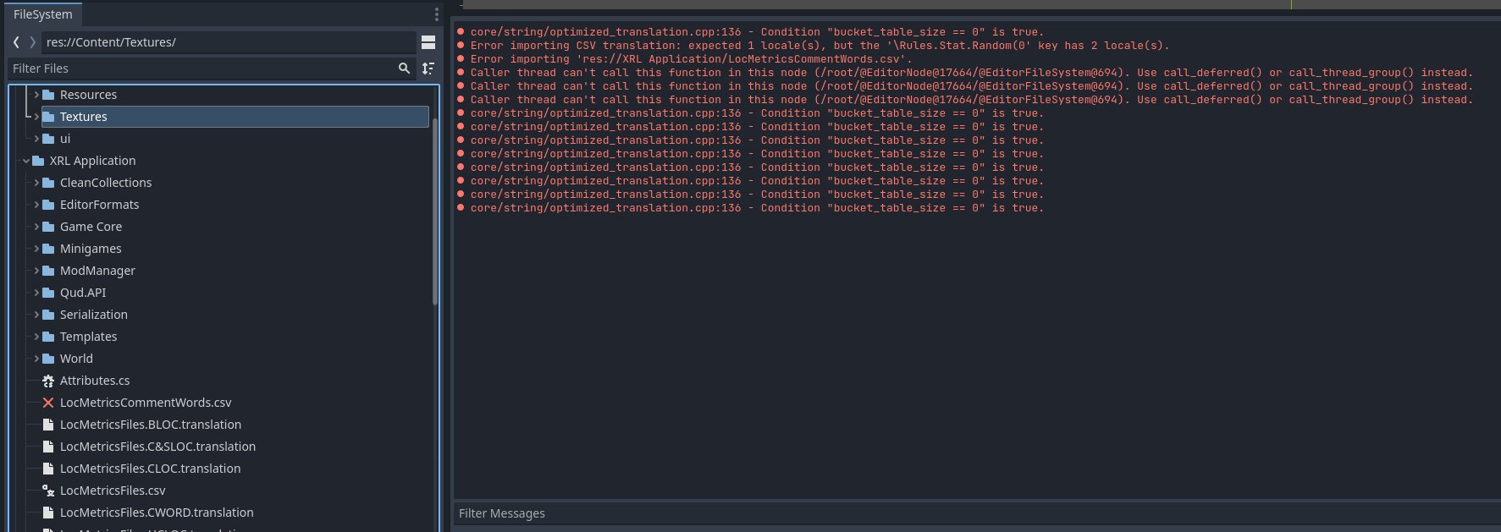Expand the Minigames folder
This screenshot has width=1501, height=532.
click(x=36, y=249)
